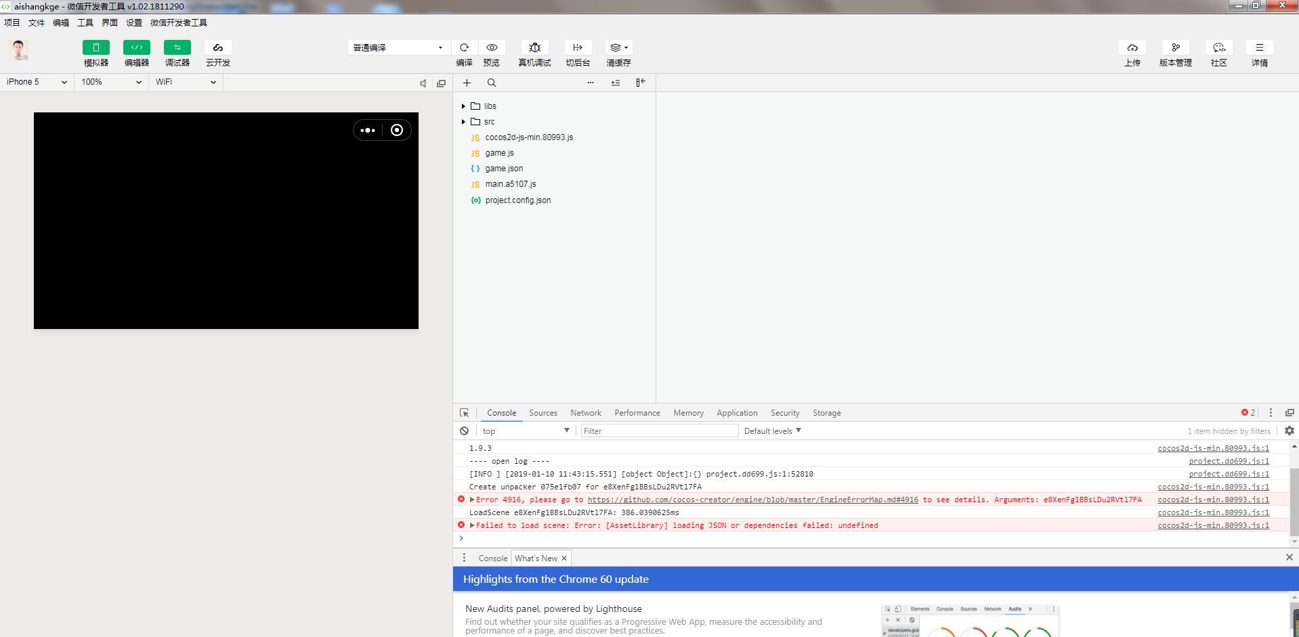This screenshot has height=637, width=1299.
Task: Open 云开发 cloud development
Action: click(x=217, y=47)
